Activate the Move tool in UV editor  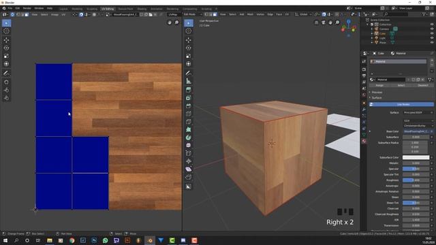[6, 40]
